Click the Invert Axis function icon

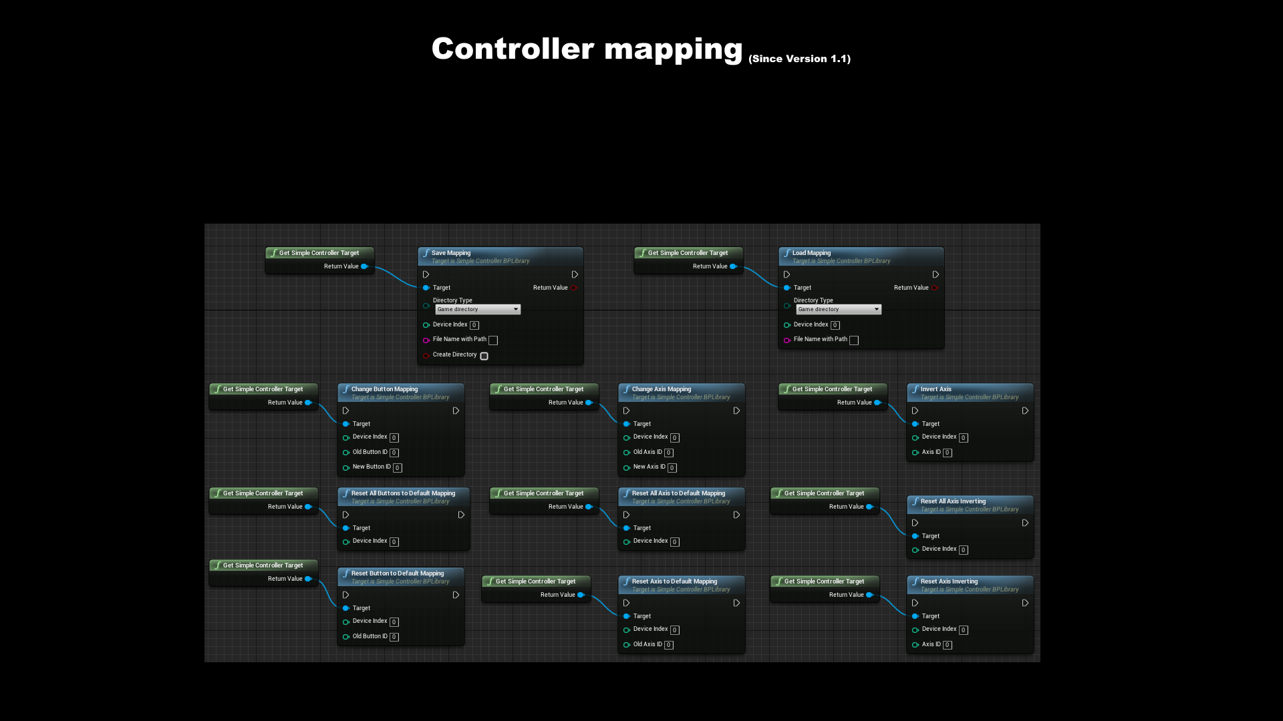click(x=915, y=389)
